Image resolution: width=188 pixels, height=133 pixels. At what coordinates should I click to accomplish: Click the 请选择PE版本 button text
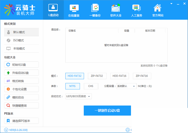pos(21,121)
